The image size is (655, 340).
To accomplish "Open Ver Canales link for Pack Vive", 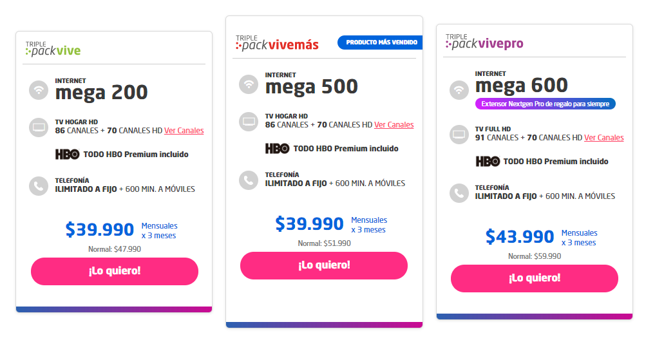I will (x=184, y=131).
